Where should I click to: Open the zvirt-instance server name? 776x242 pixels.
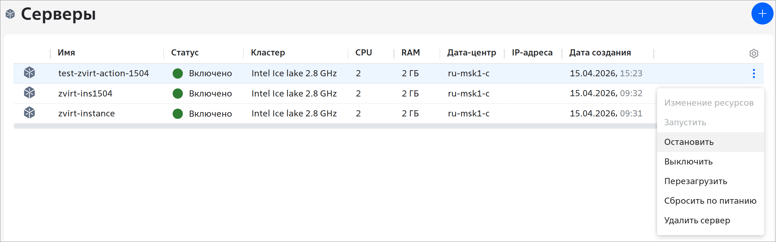point(86,114)
